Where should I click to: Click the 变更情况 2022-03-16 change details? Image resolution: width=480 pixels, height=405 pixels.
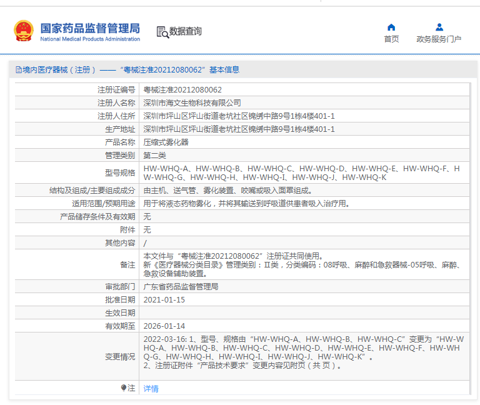point(303,352)
